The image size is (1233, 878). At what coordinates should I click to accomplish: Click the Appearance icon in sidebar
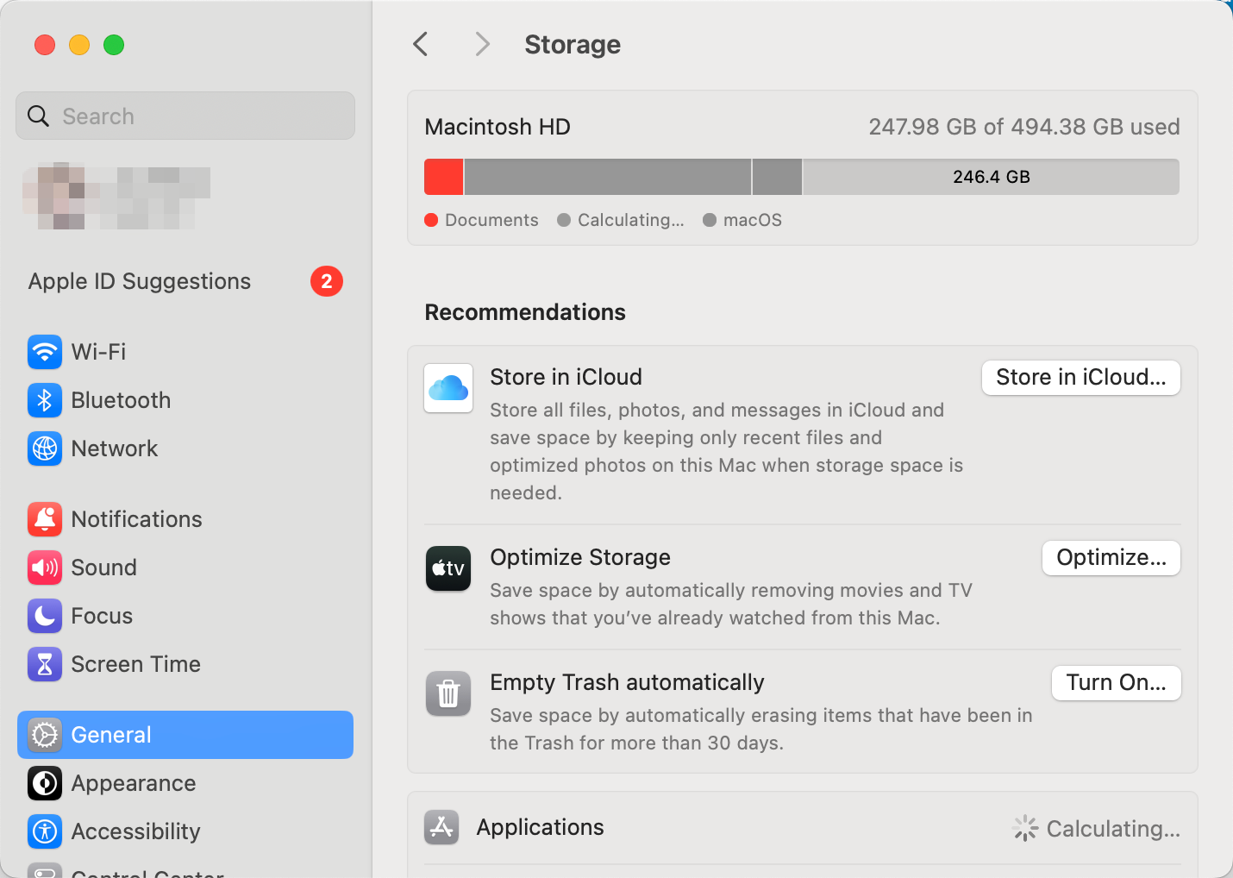[45, 783]
